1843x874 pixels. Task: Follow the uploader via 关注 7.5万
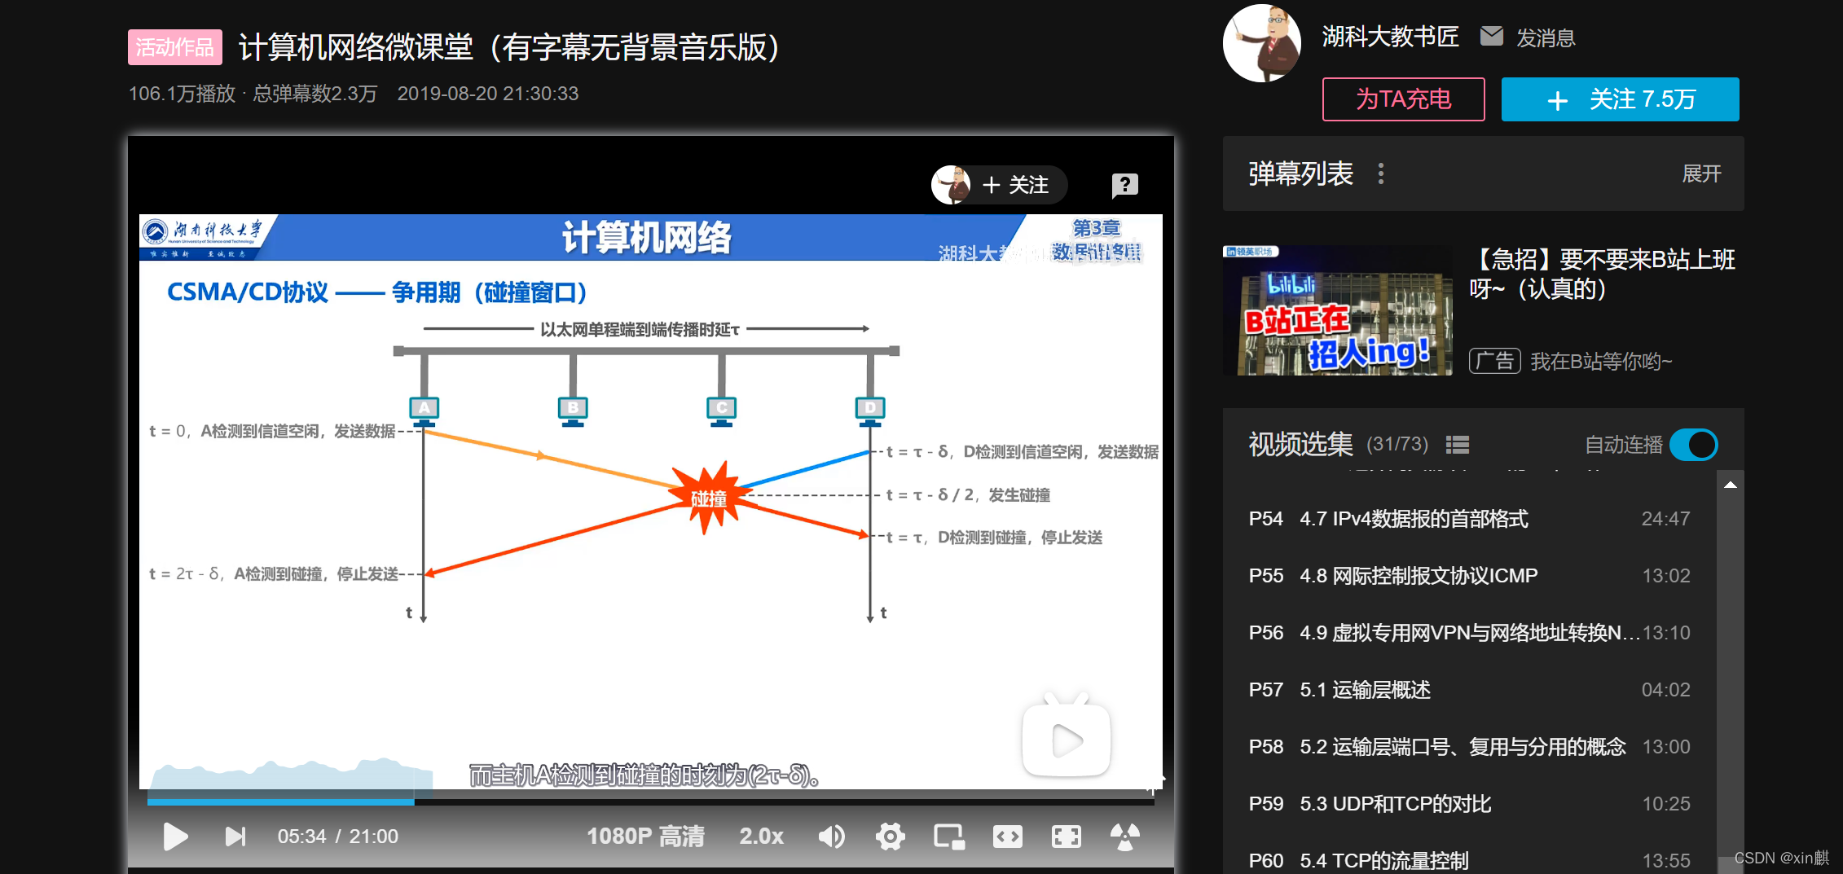click(x=1619, y=99)
